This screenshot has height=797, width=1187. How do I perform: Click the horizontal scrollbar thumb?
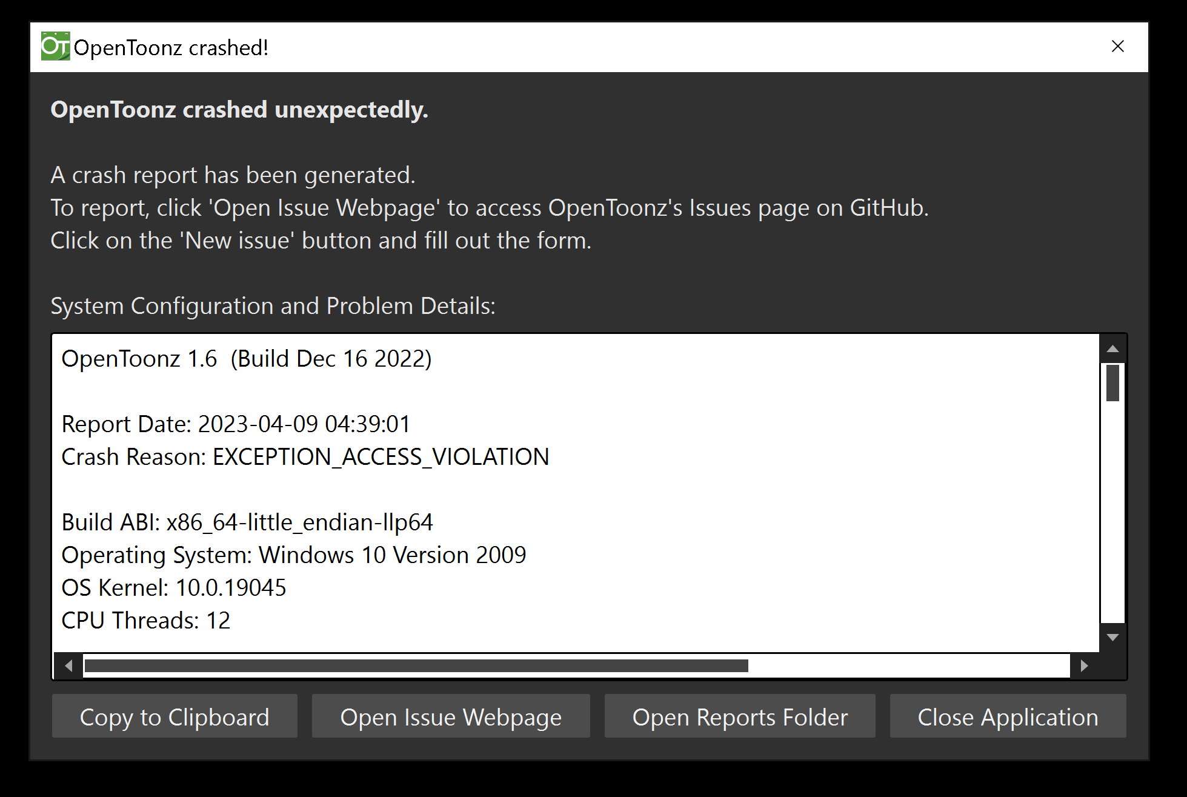point(418,665)
